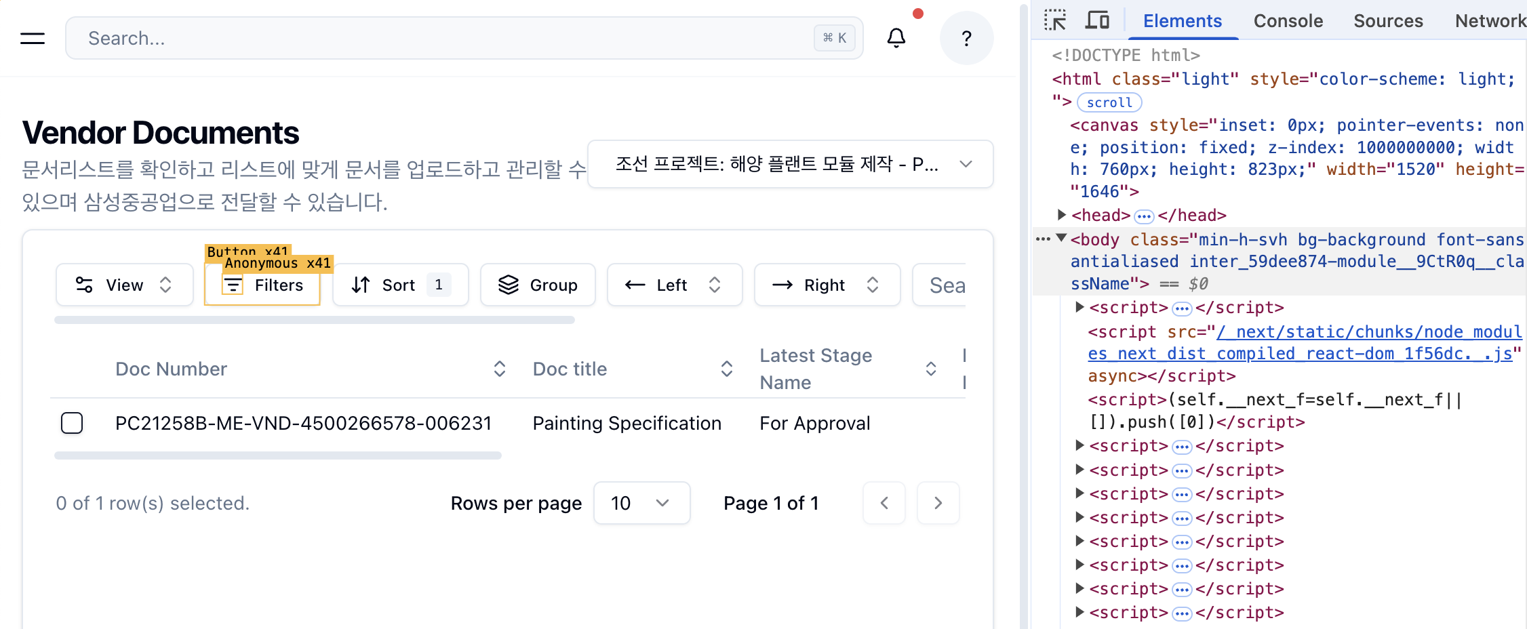Open the Filters button
Viewport: 1527px width, 629px height.
[x=262, y=285]
